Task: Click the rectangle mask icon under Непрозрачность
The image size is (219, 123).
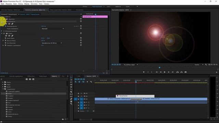Action: 9,24
